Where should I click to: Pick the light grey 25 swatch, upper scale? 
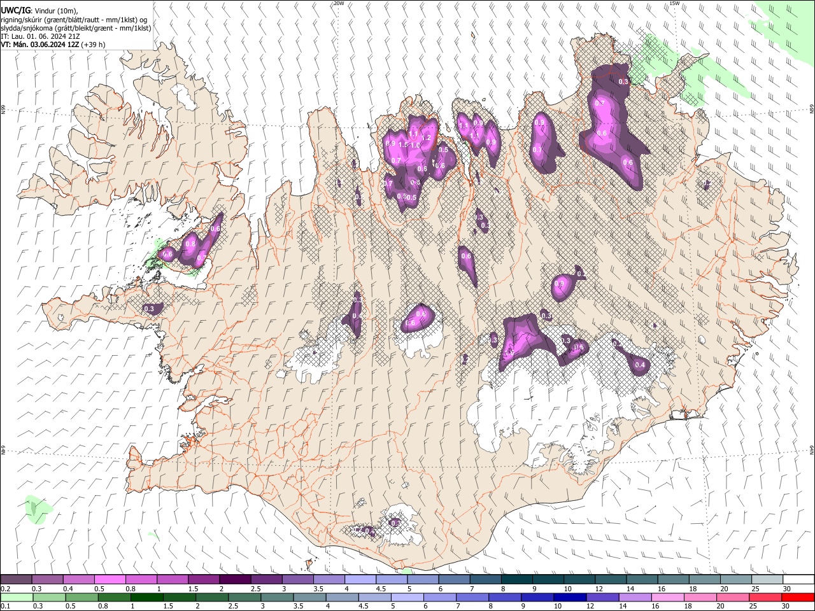click(767, 580)
